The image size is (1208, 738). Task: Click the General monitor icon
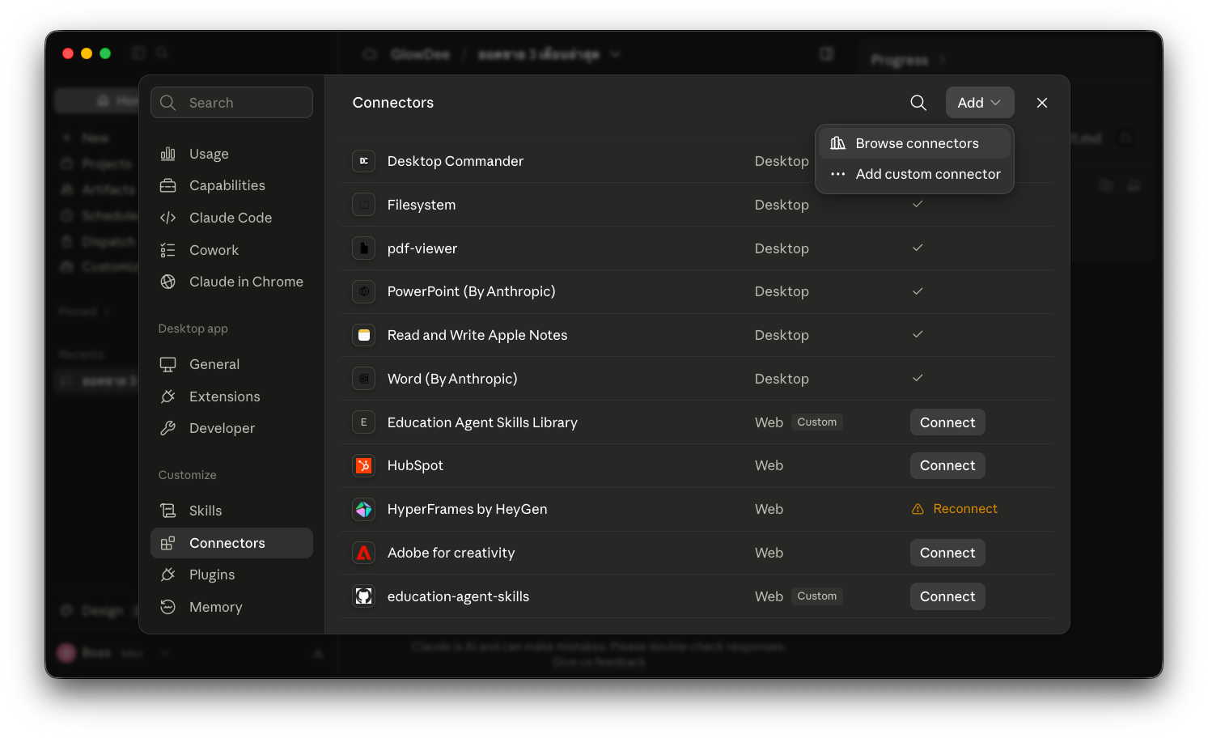coord(168,364)
